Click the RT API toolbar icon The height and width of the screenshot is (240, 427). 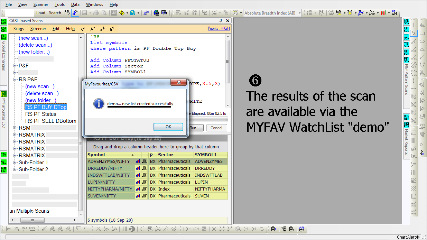[x=394, y=13]
